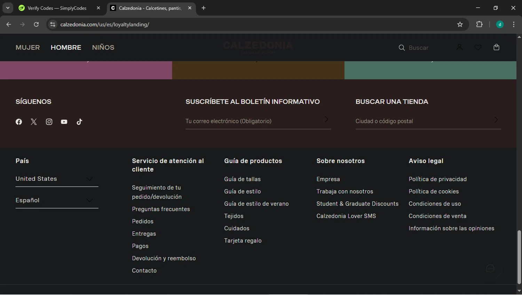Expand the United States country dropdown
The image size is (522, 295).
(x=57, y=179)
